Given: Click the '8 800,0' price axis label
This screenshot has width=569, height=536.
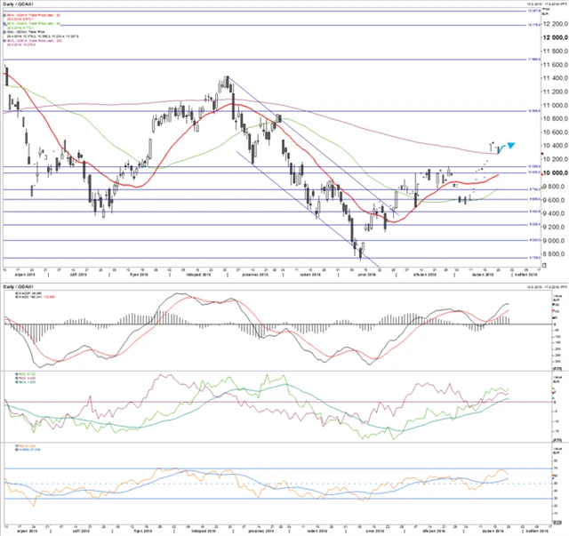Looking at the screenshot, I should [553, 253].
